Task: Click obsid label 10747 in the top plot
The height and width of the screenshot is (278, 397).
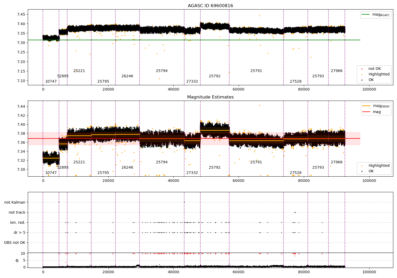Action: tap(51, 82)
